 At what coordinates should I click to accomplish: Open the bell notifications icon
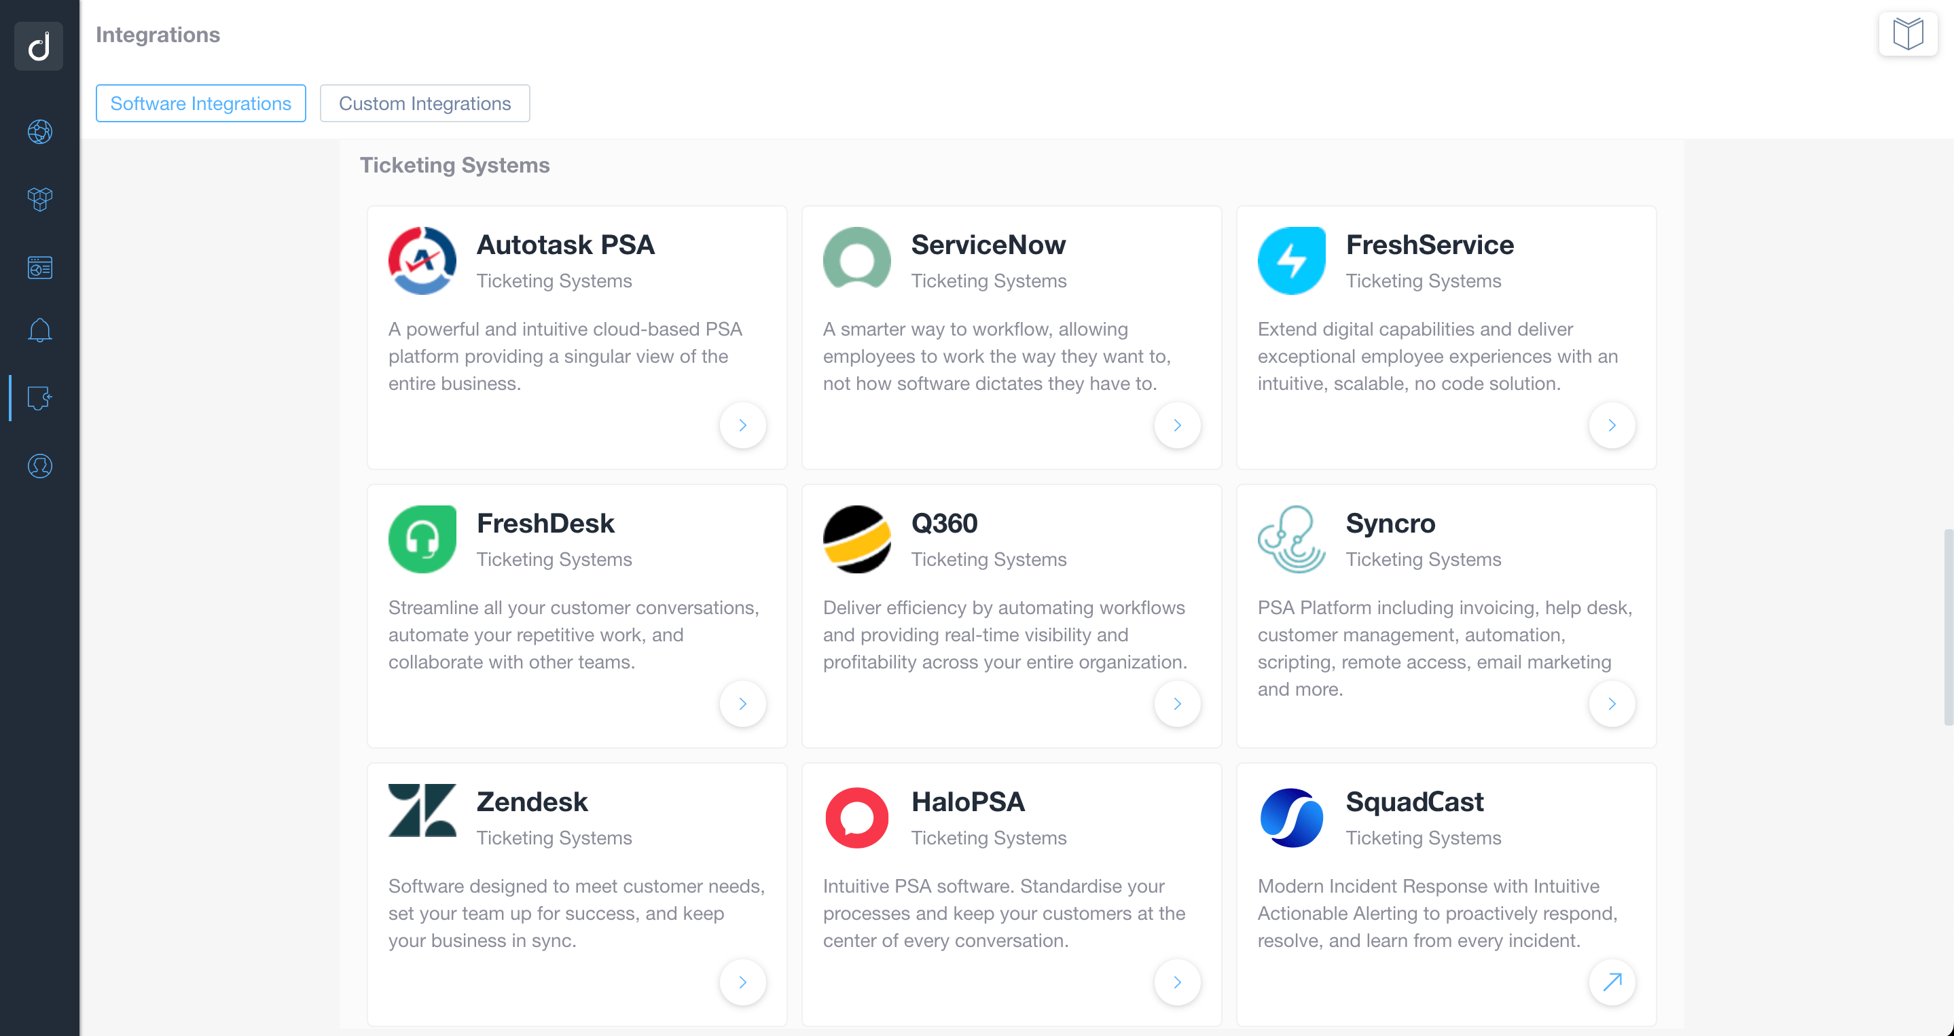point(39,330)
